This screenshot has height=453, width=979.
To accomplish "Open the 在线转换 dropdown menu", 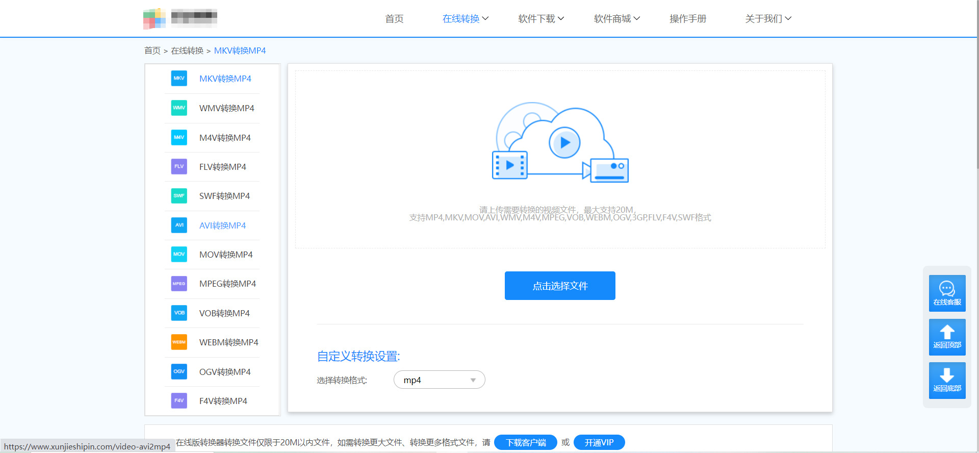I will [x=466, y=19].
